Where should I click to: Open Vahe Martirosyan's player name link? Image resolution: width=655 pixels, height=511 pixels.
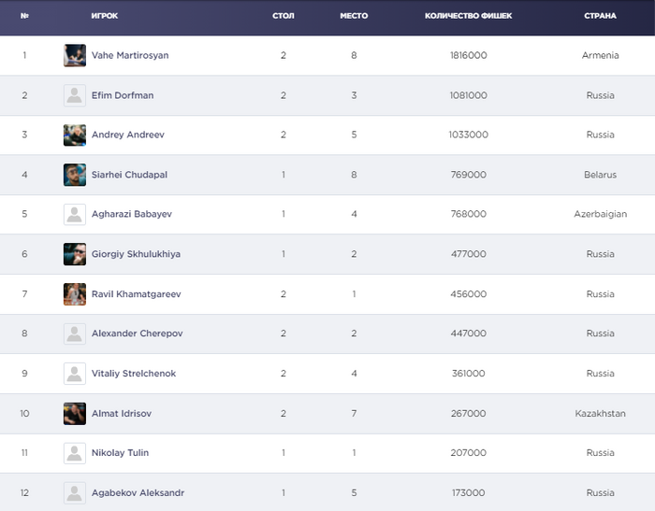[130, 55]
